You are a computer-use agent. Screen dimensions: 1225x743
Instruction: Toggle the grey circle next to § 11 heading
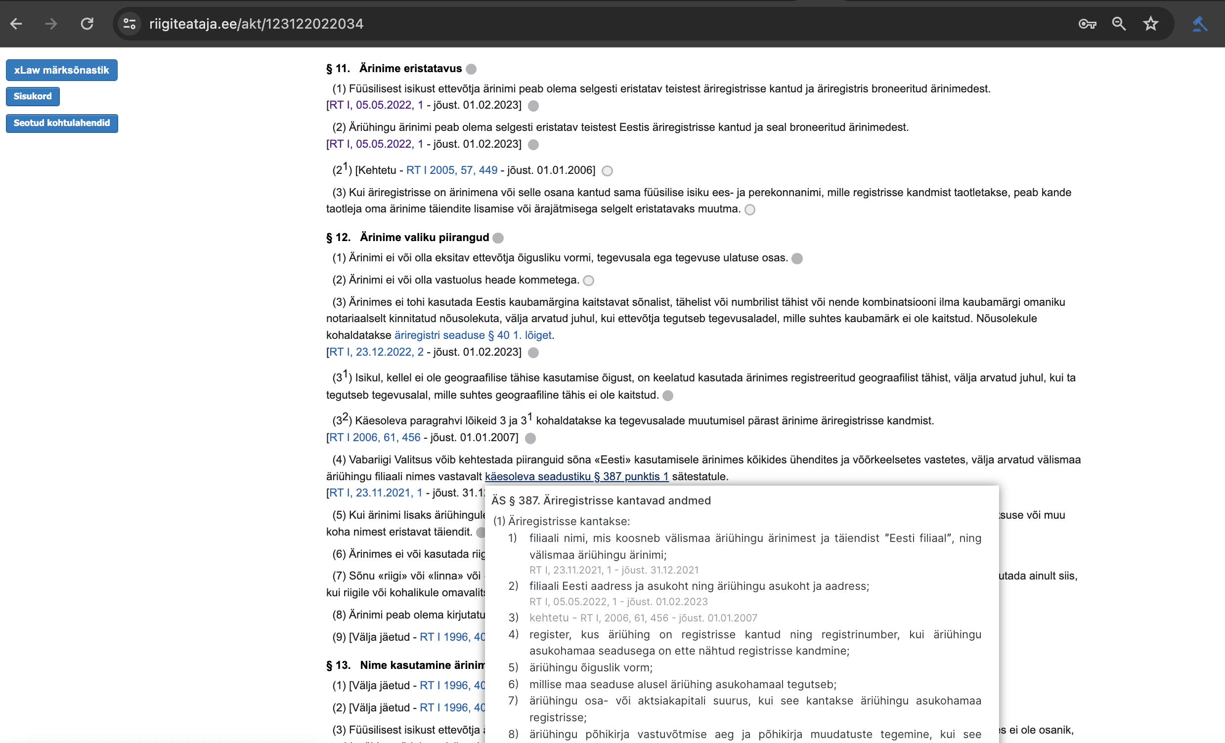tap(471, 69)
